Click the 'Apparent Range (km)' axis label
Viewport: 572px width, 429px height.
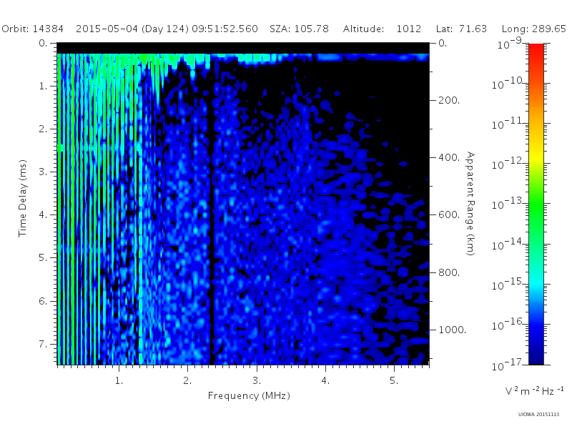point(470,204)
